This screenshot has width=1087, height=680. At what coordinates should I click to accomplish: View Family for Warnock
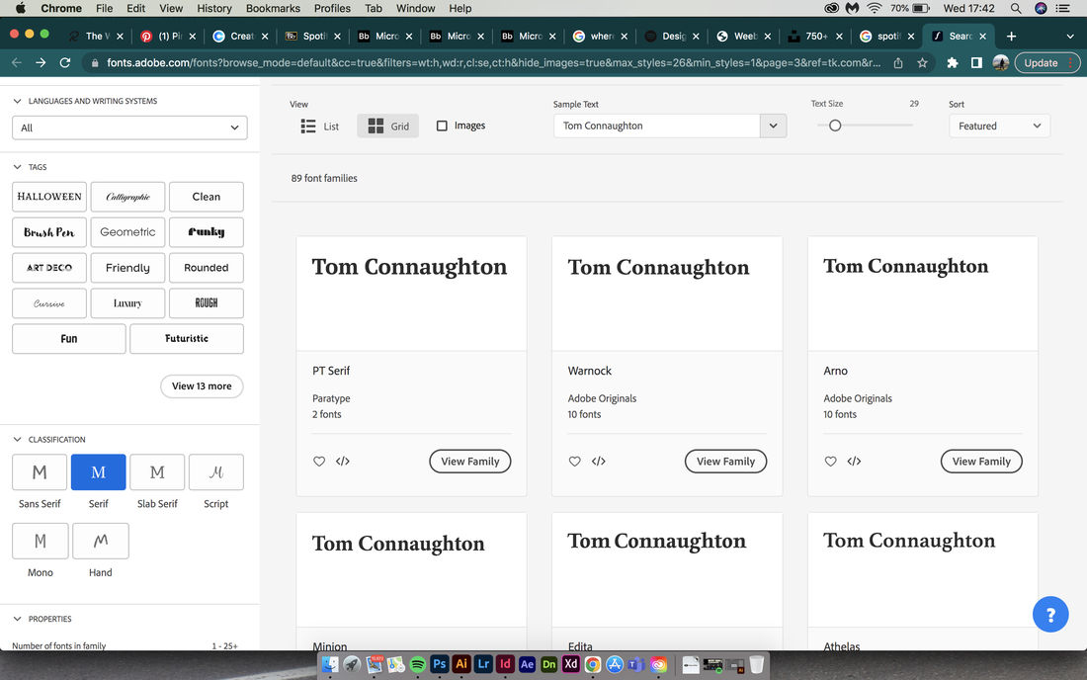pos(726,462)
